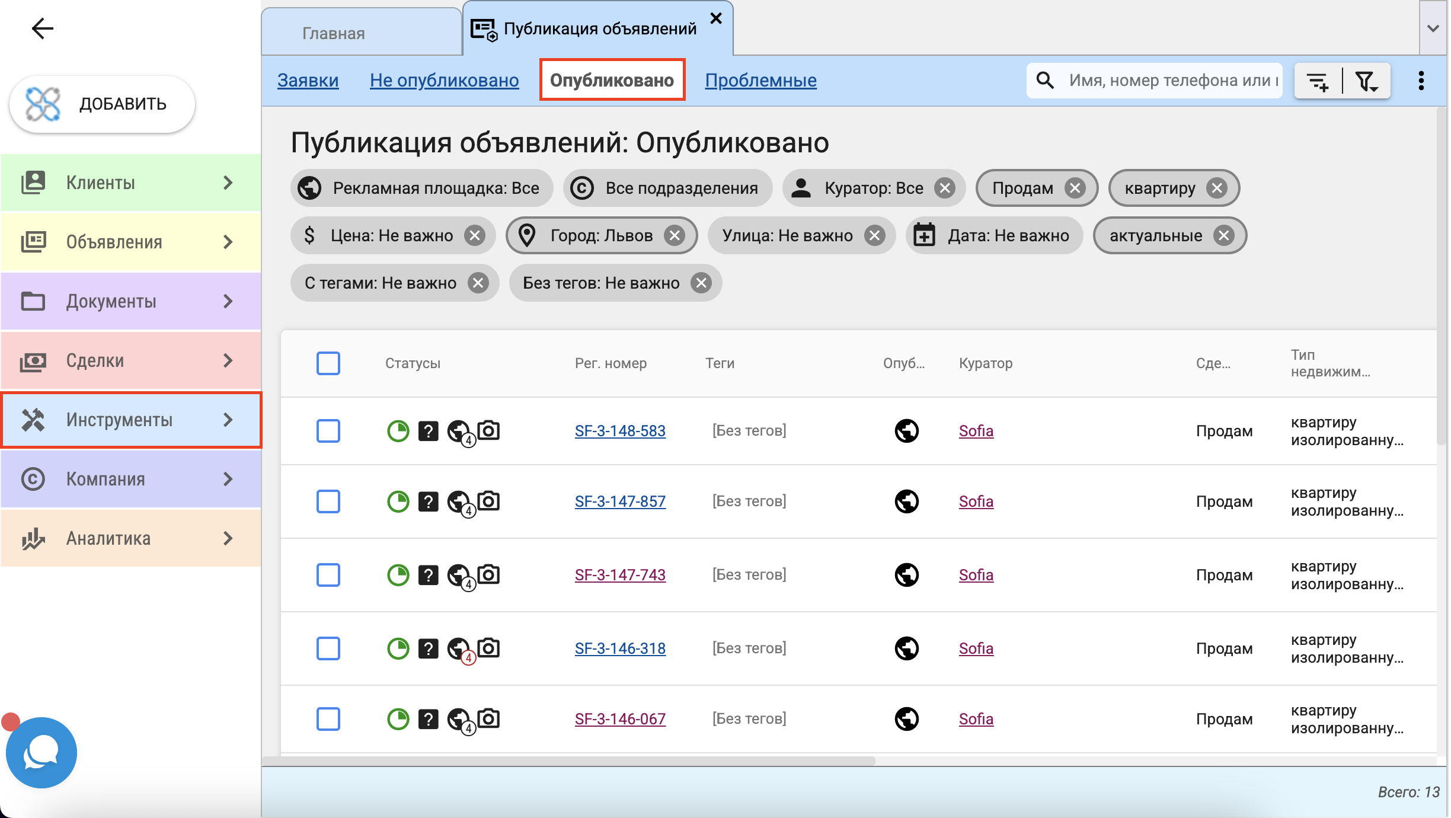Click clock status icon for SF-3-148-583
Viewport: 1451px width, 818px height.
(398, 431)
